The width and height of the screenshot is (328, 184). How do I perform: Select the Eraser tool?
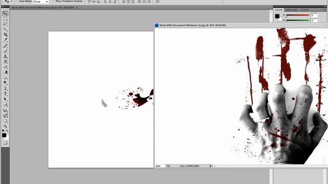5,67
